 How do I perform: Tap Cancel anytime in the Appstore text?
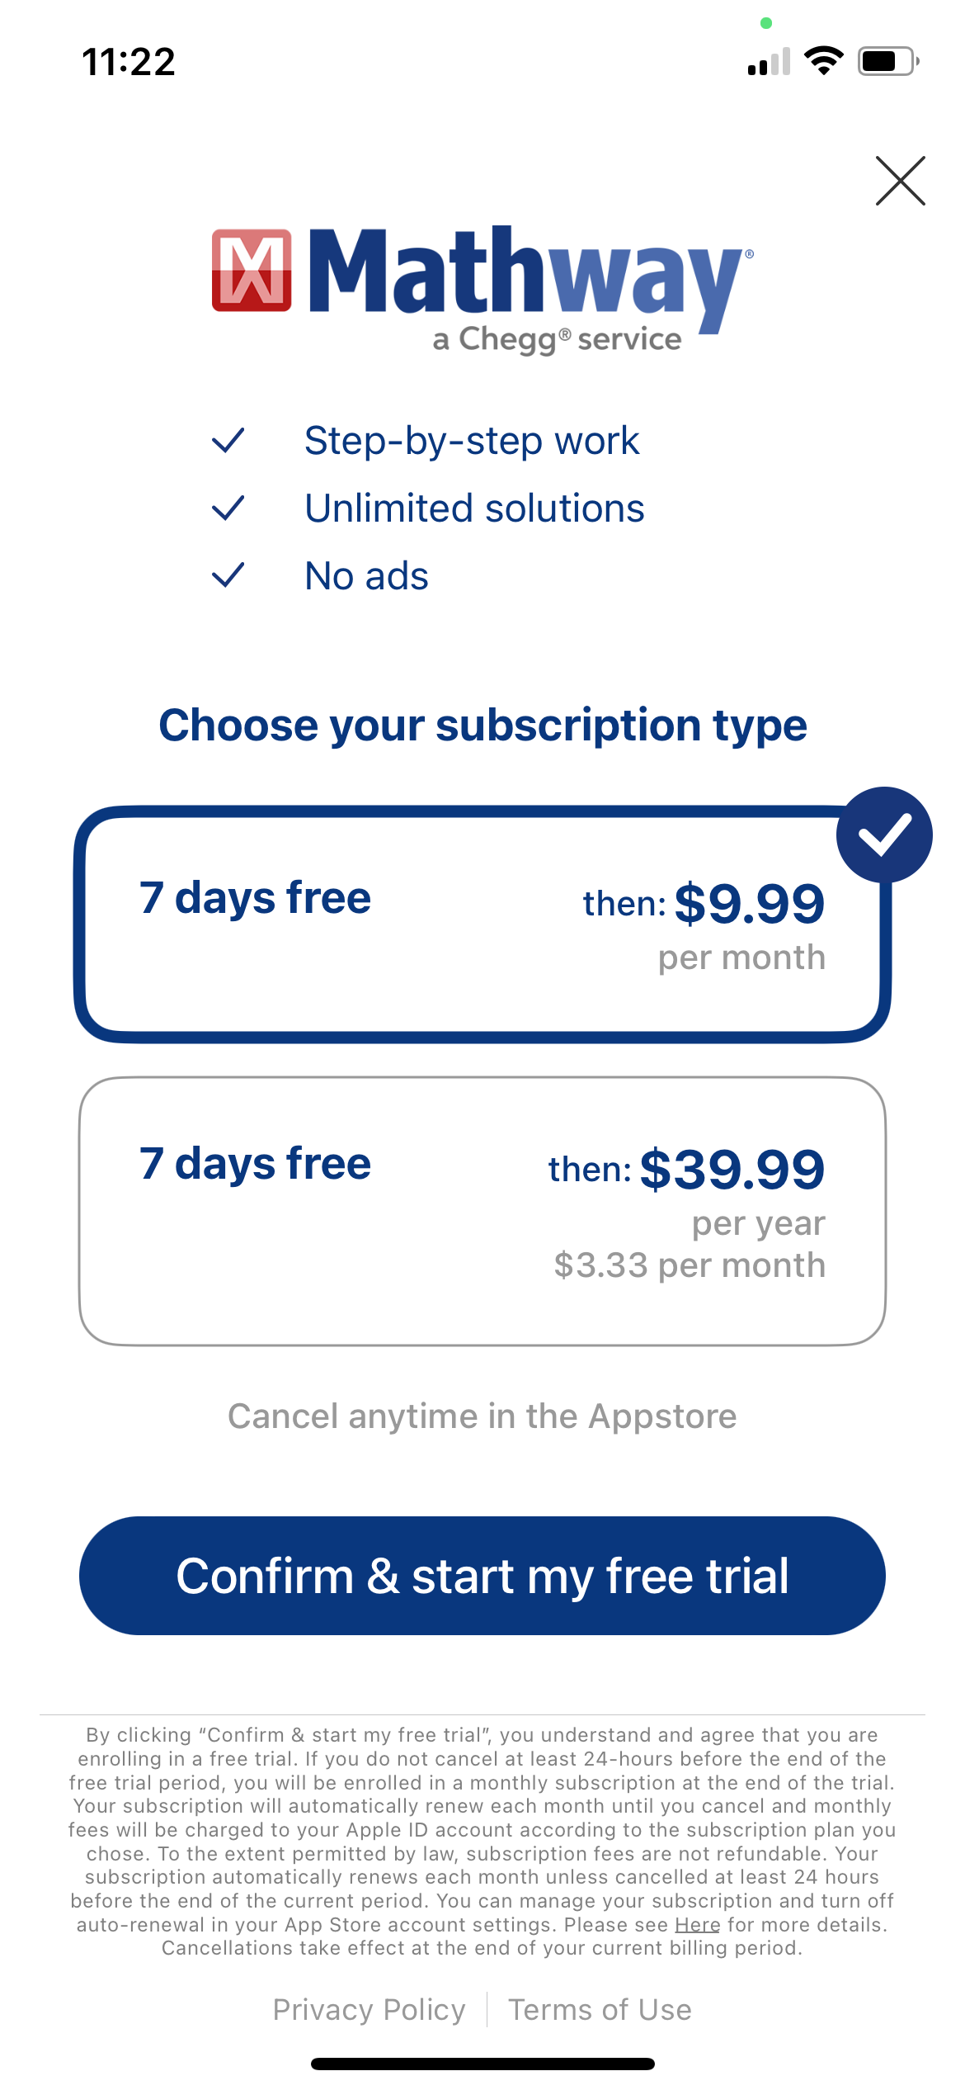point(482,1416)
